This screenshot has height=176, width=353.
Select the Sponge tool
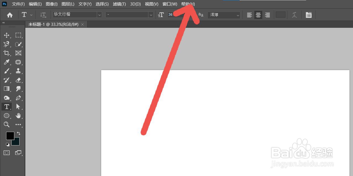pos(7,98)
